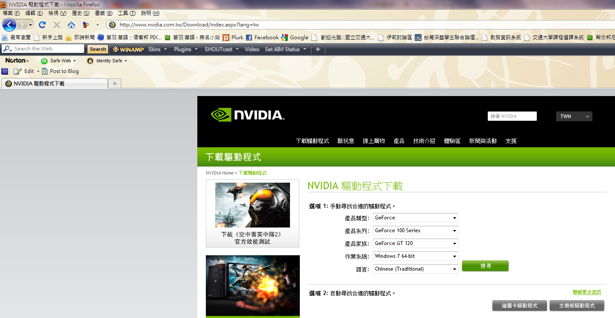Click the Winamp logo on the toolbar
Screen dimensions: 615x318
point(128,49)
